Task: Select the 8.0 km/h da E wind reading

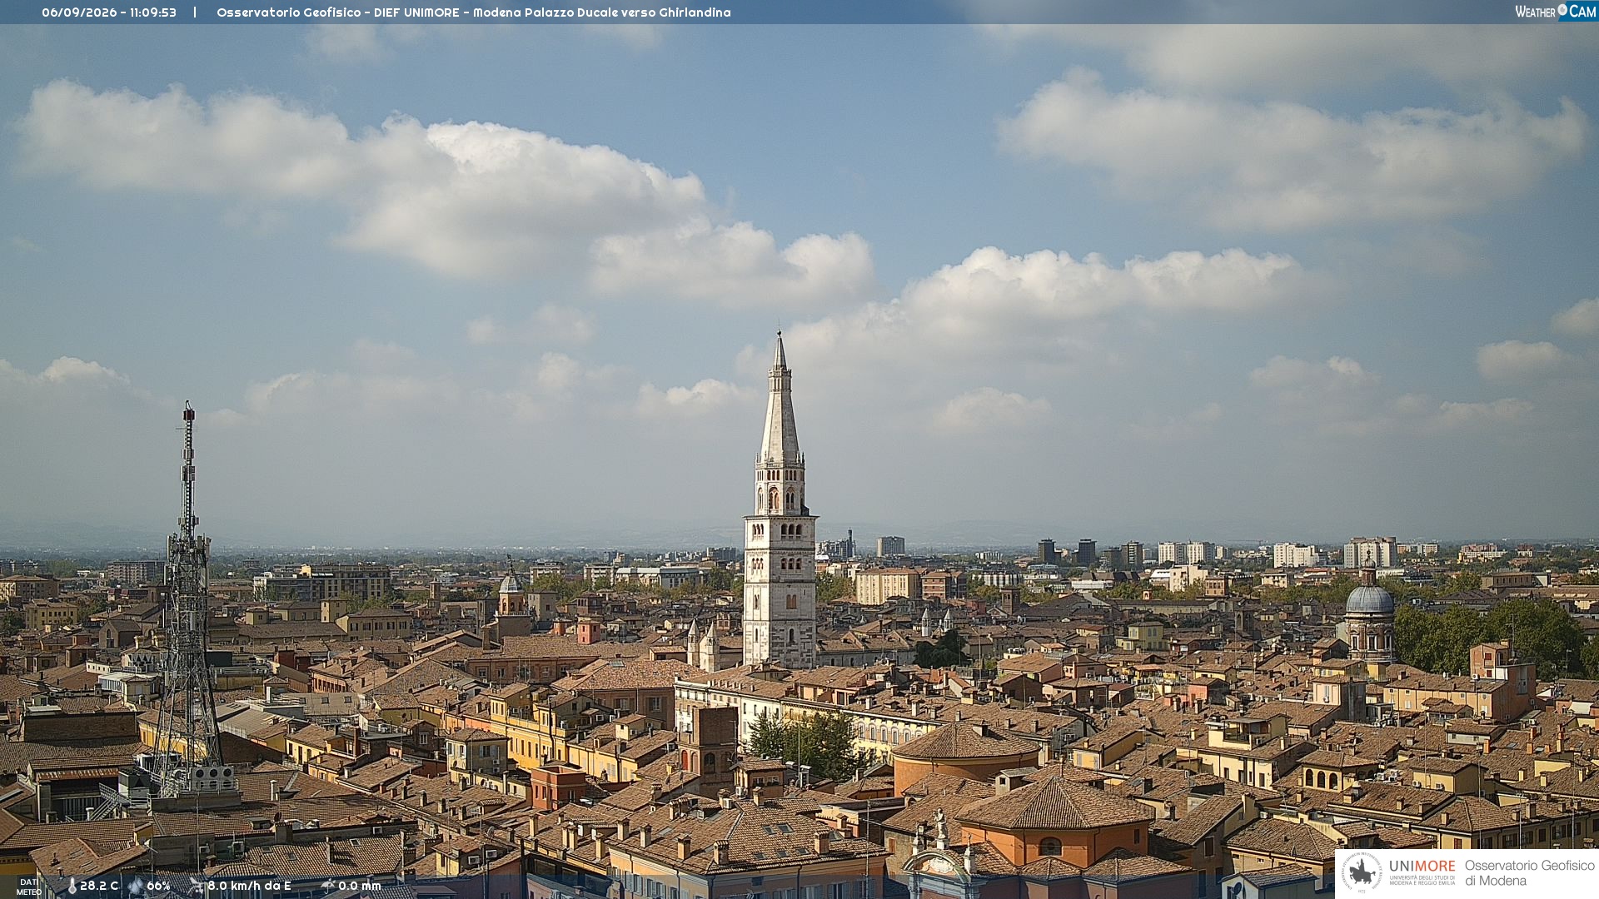Action: [x=250, y=886]
